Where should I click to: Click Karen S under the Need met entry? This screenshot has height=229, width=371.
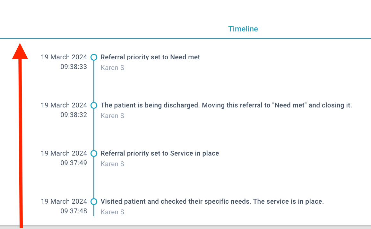pyautogui.click(x=112, y=68)
